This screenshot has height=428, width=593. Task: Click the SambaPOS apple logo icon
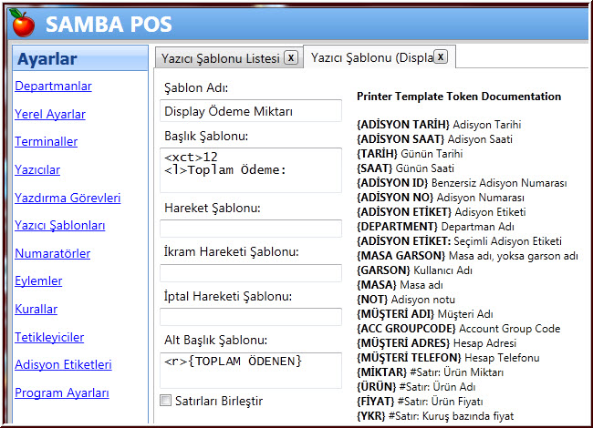(x=25, y=22)
